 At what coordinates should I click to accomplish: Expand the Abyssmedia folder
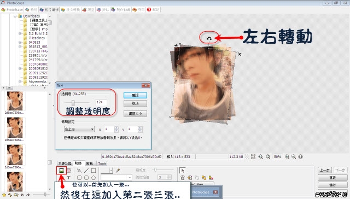(20, 82)
